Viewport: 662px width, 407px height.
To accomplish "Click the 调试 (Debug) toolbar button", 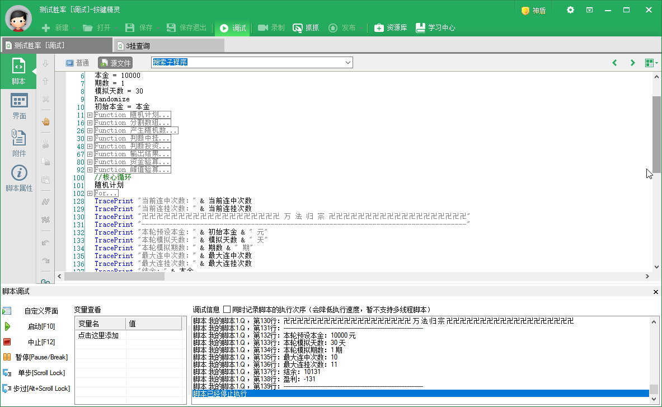I will 233,28.
